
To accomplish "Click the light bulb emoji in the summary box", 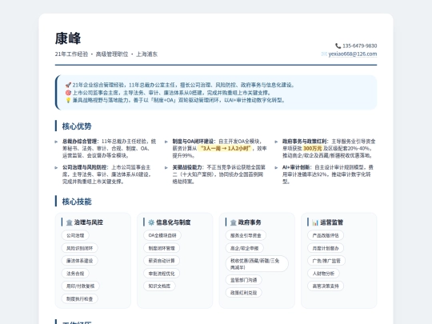I will pos(68,100).
